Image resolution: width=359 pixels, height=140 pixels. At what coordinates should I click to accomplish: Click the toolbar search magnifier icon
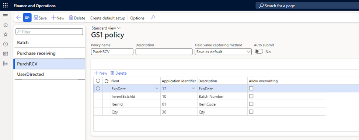tap(153, 18)
